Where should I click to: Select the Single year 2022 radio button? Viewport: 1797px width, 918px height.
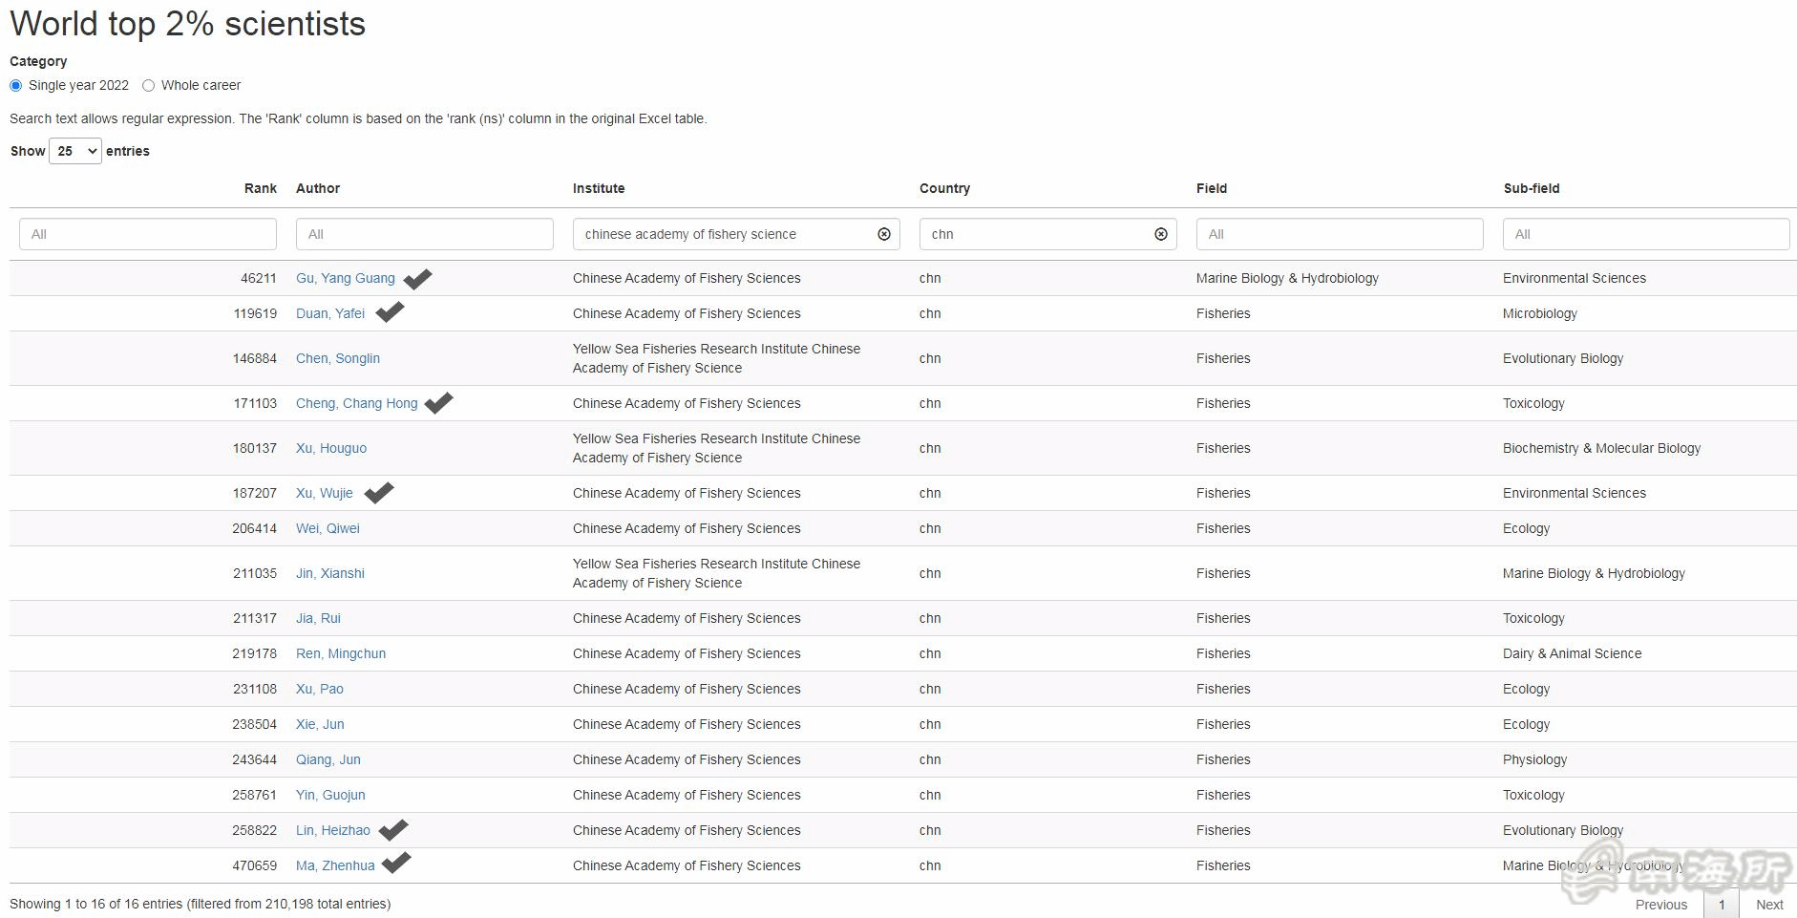16,86
